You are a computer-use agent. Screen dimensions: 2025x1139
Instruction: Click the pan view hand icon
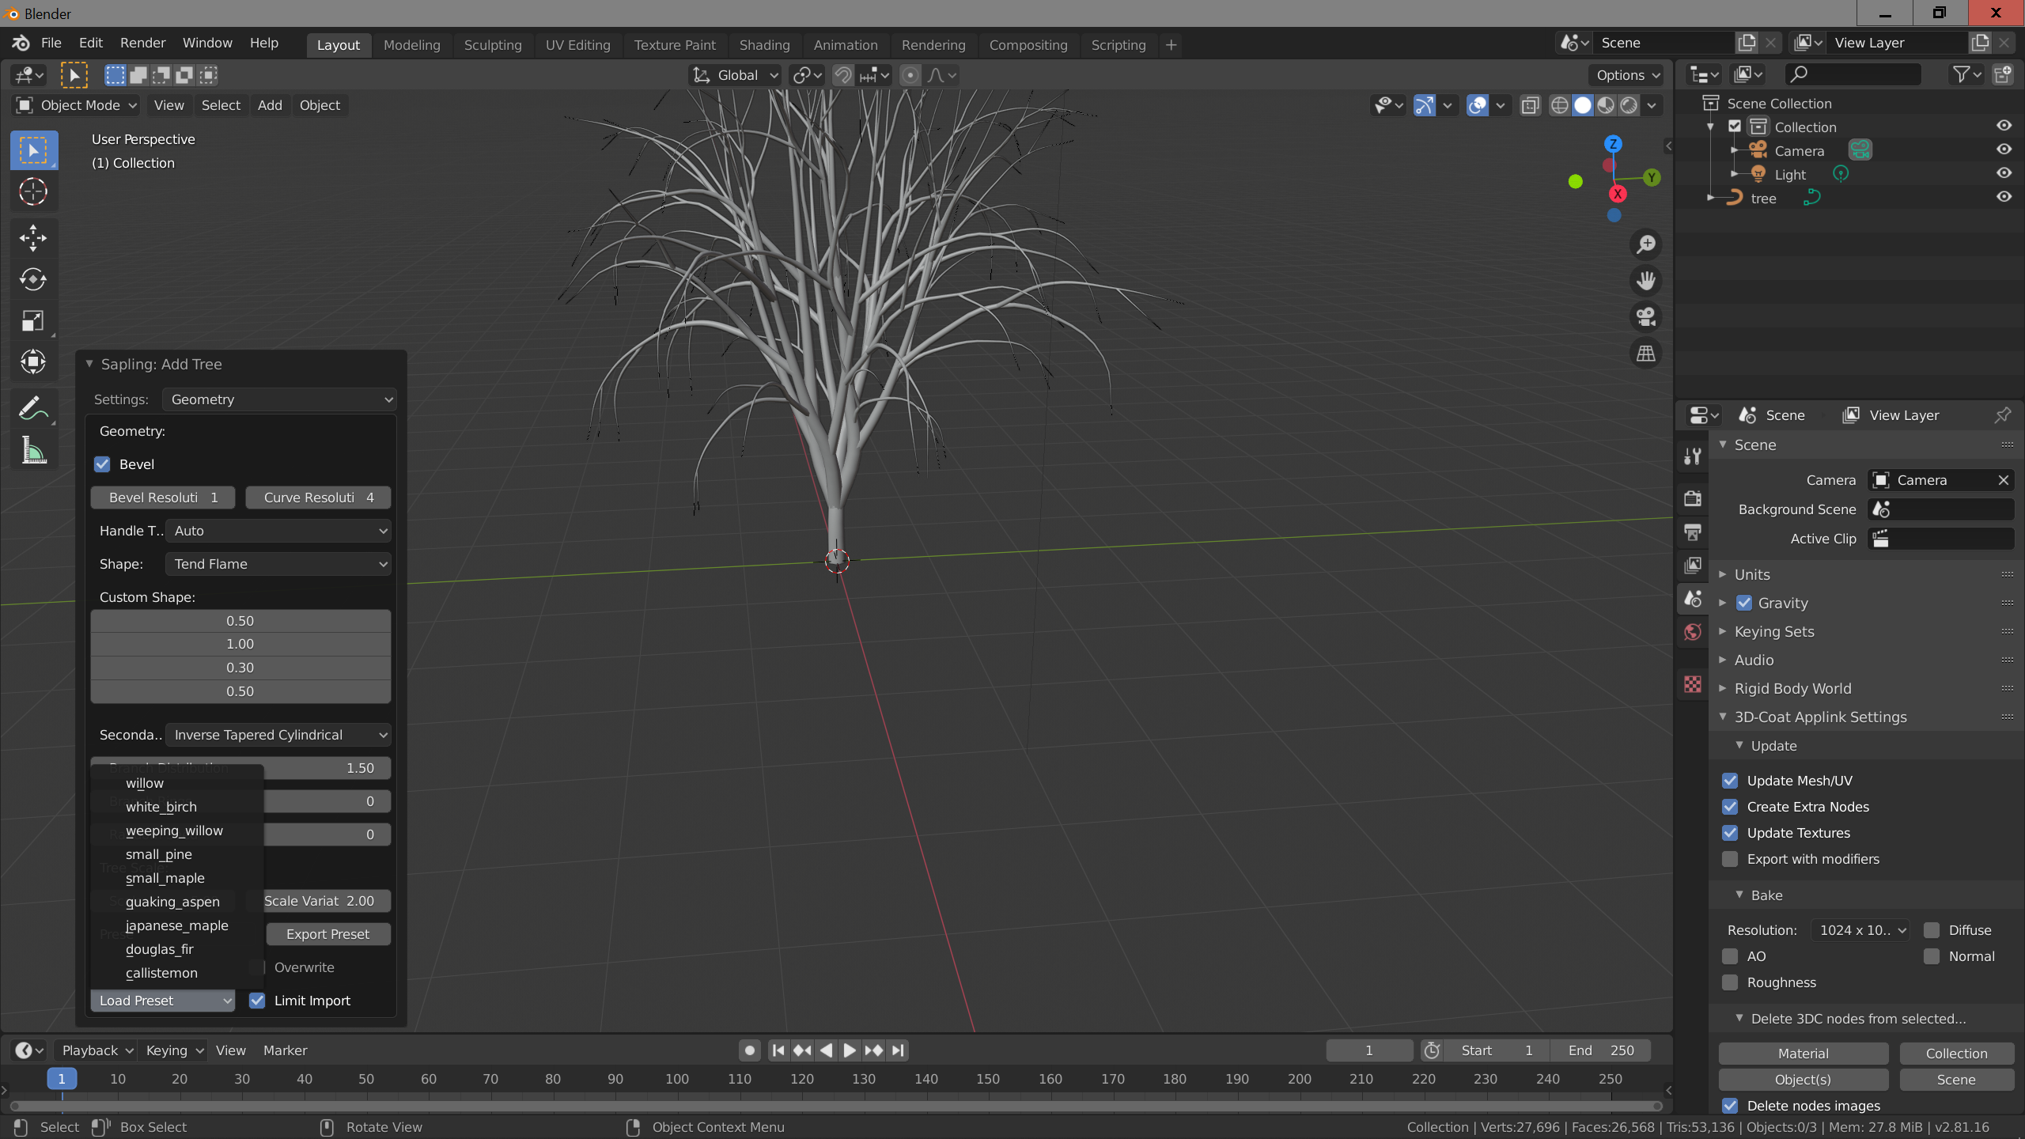pyautogui.click(x=1646, y=281)
